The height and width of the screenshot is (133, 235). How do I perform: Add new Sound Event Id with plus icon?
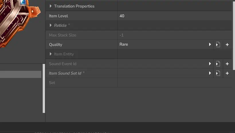coord(227,64)
